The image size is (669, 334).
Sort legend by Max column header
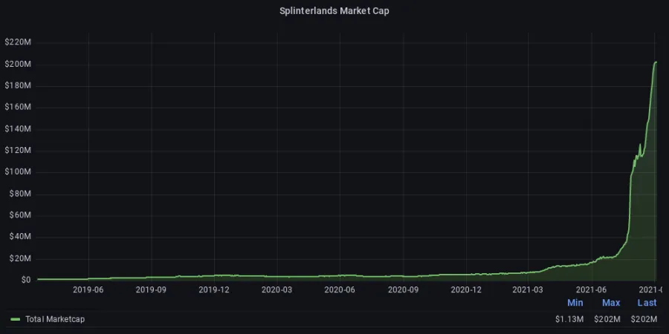(611, 303)
